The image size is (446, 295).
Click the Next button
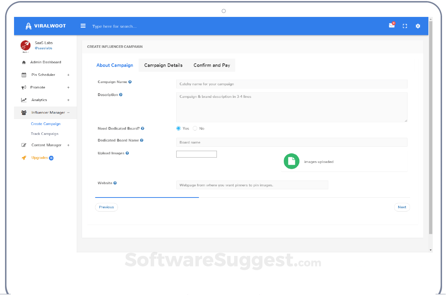(402, 207)
